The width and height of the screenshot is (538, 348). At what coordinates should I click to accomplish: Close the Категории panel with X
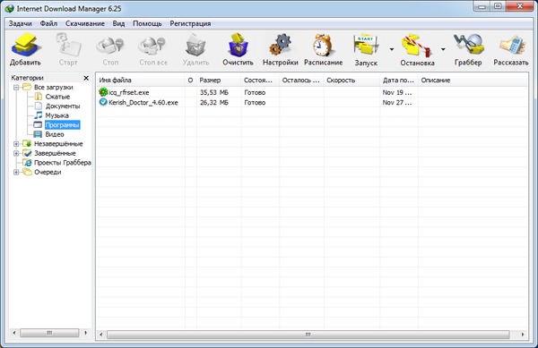point(86,78)
